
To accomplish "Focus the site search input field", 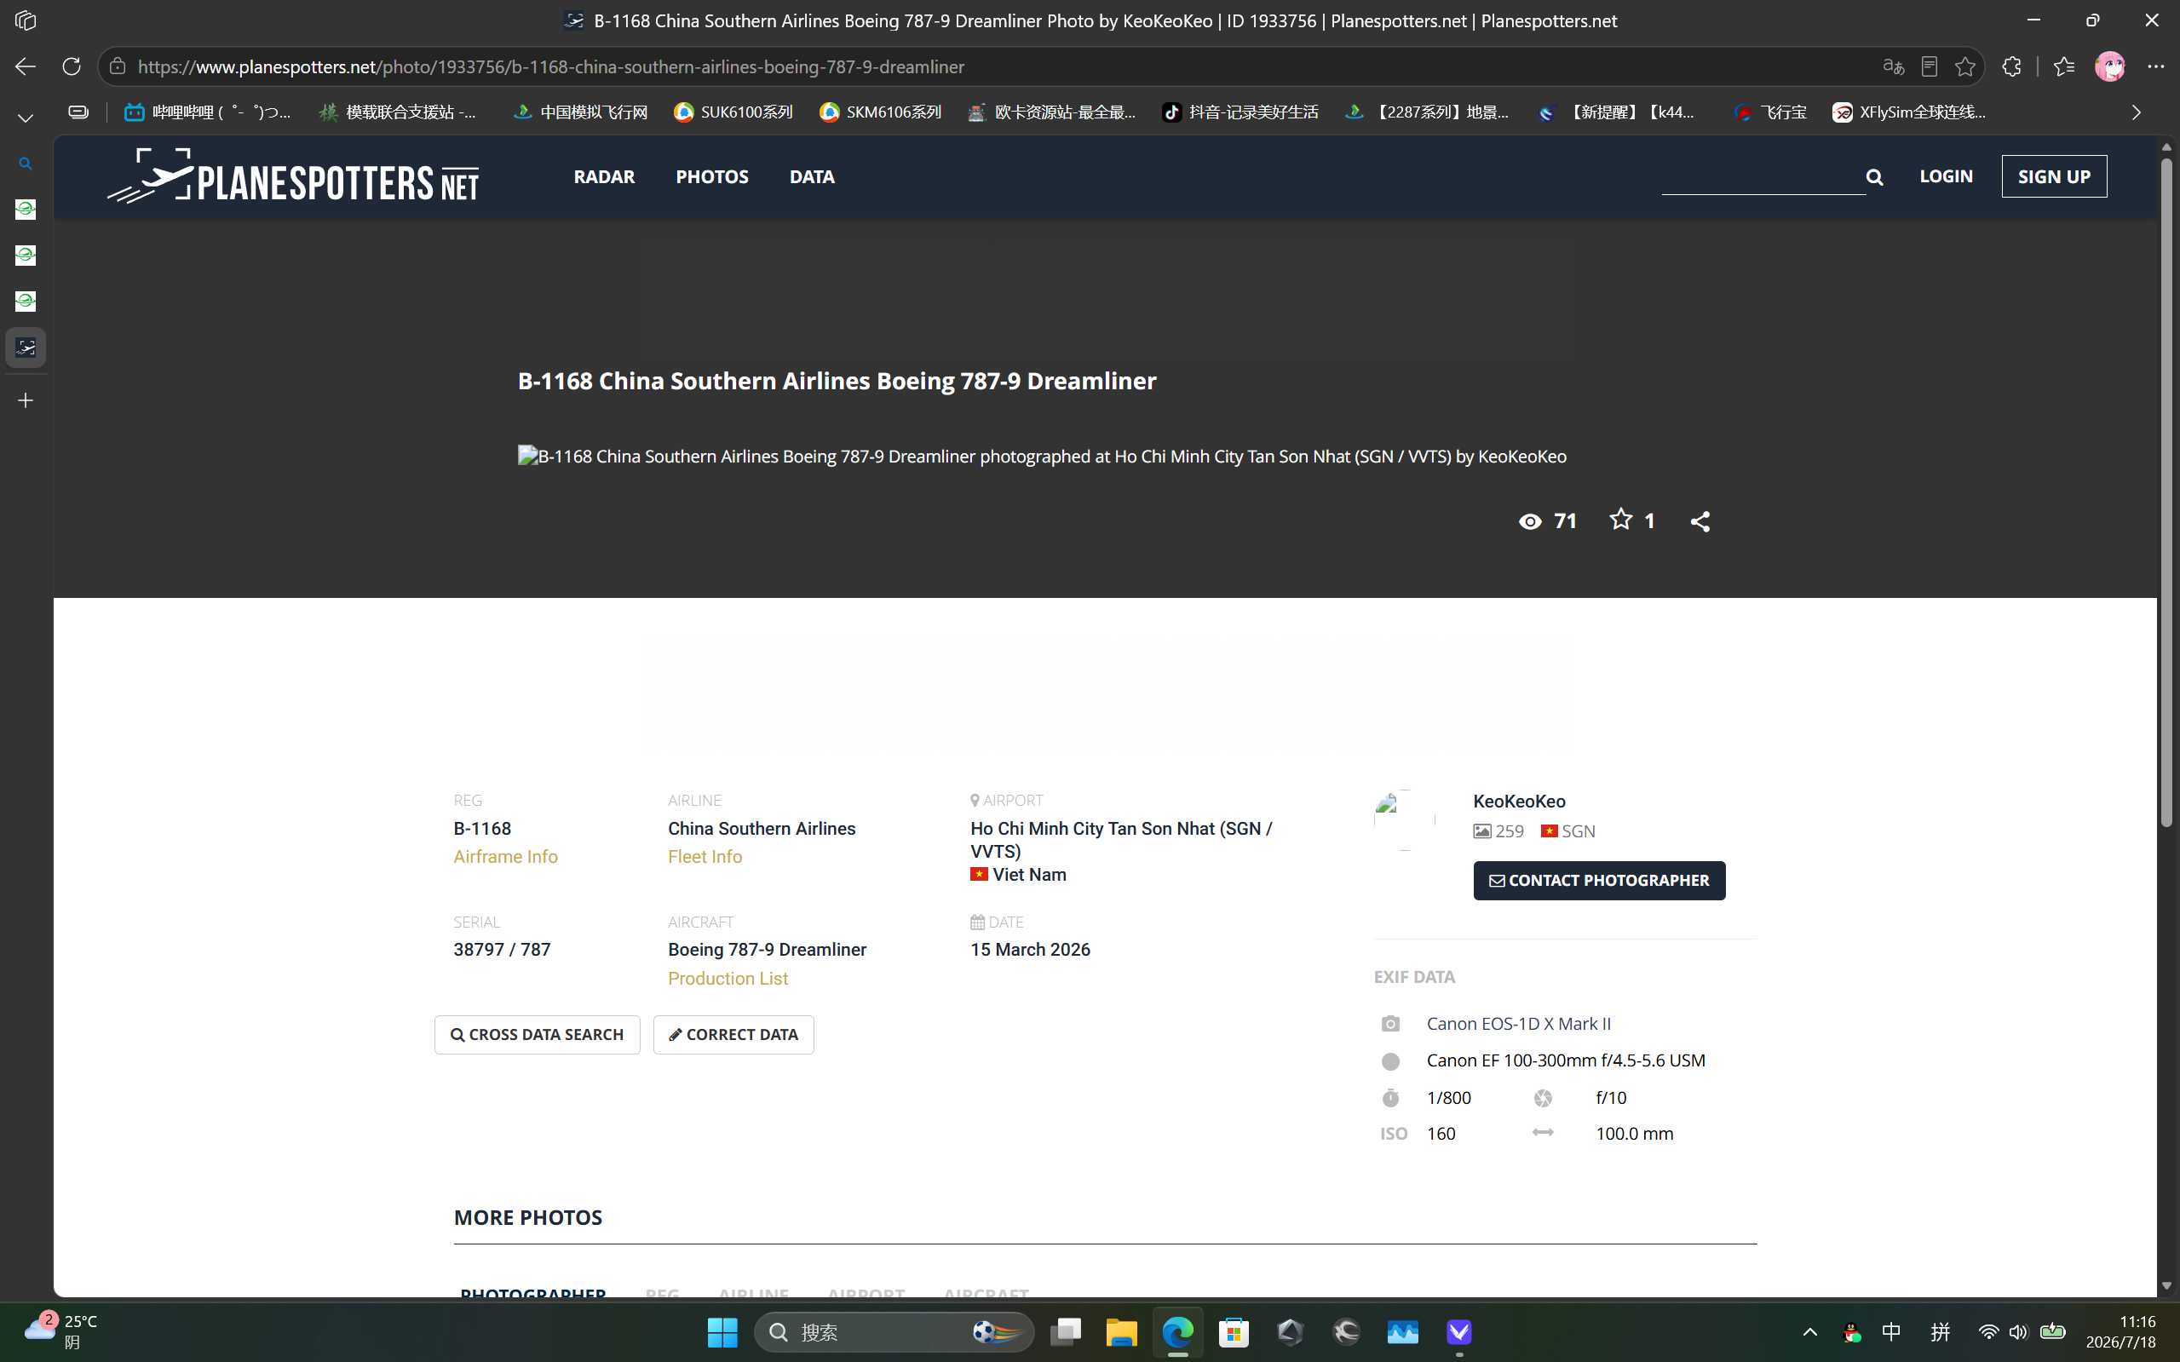I will (x=1763, y=176).
